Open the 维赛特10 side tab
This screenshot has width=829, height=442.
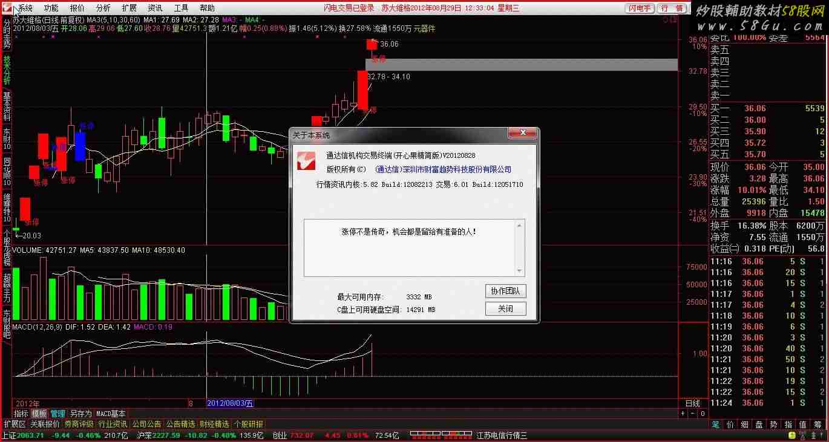point(7,207)
